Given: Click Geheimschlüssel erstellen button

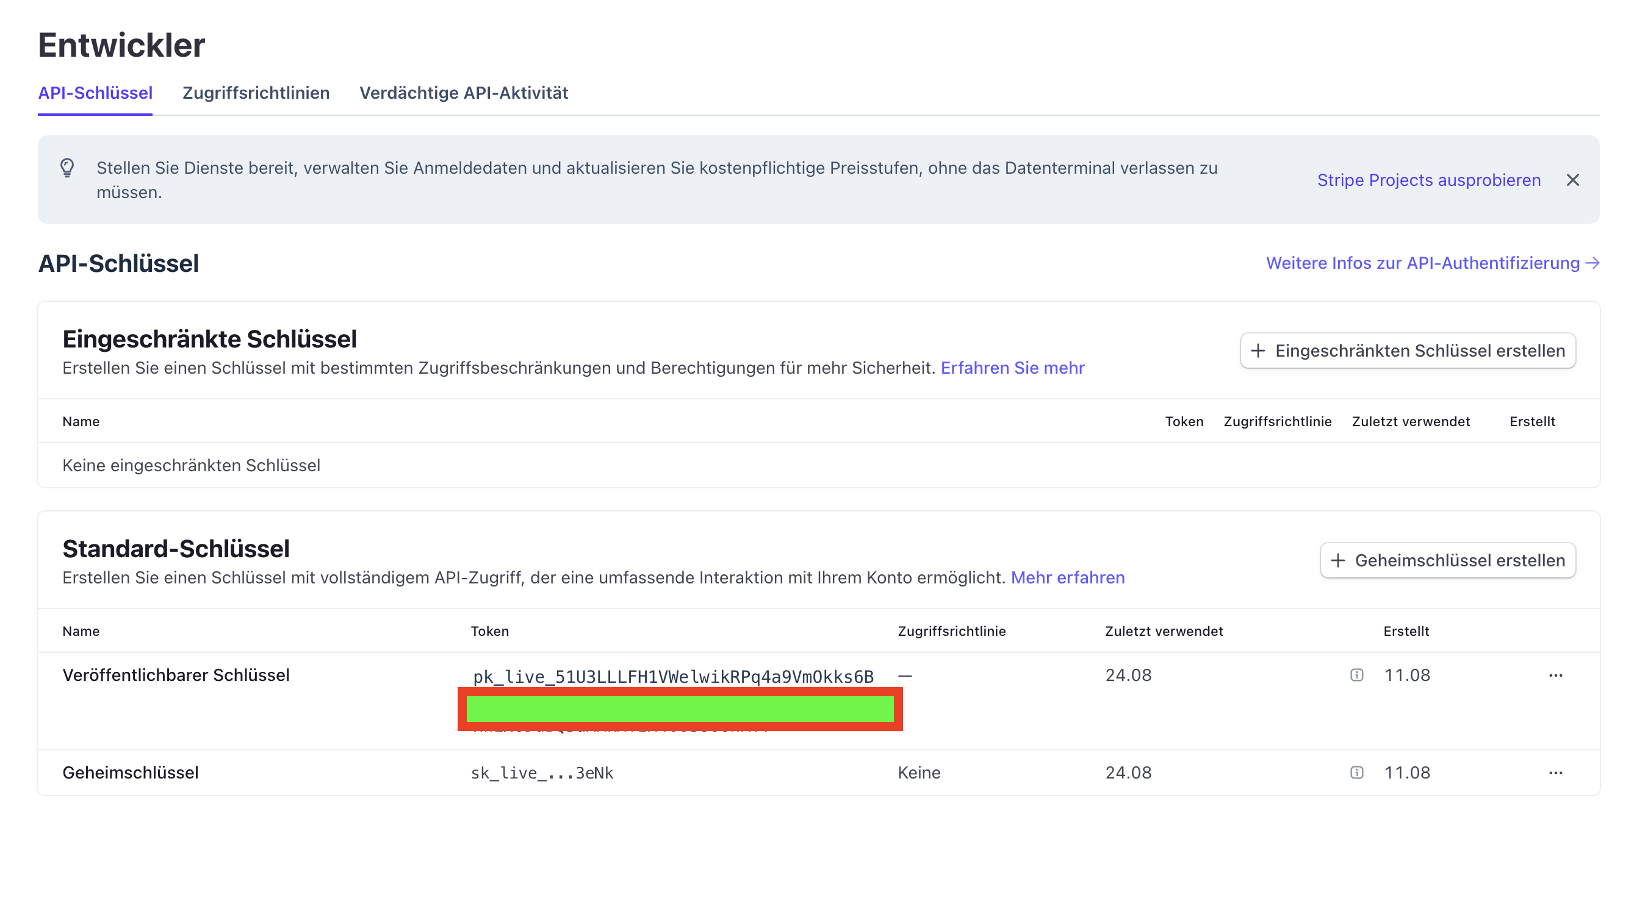Looking at the screenshot, I should click(1447, 560).
